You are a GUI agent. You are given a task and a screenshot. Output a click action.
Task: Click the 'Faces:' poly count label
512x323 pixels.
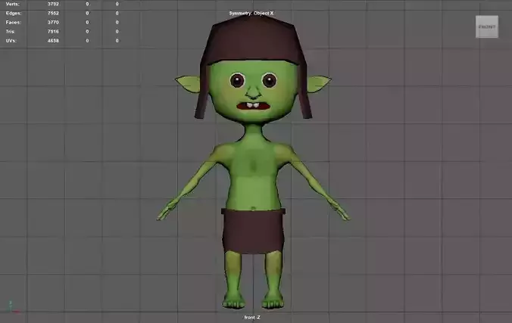[x=13, y=23]
